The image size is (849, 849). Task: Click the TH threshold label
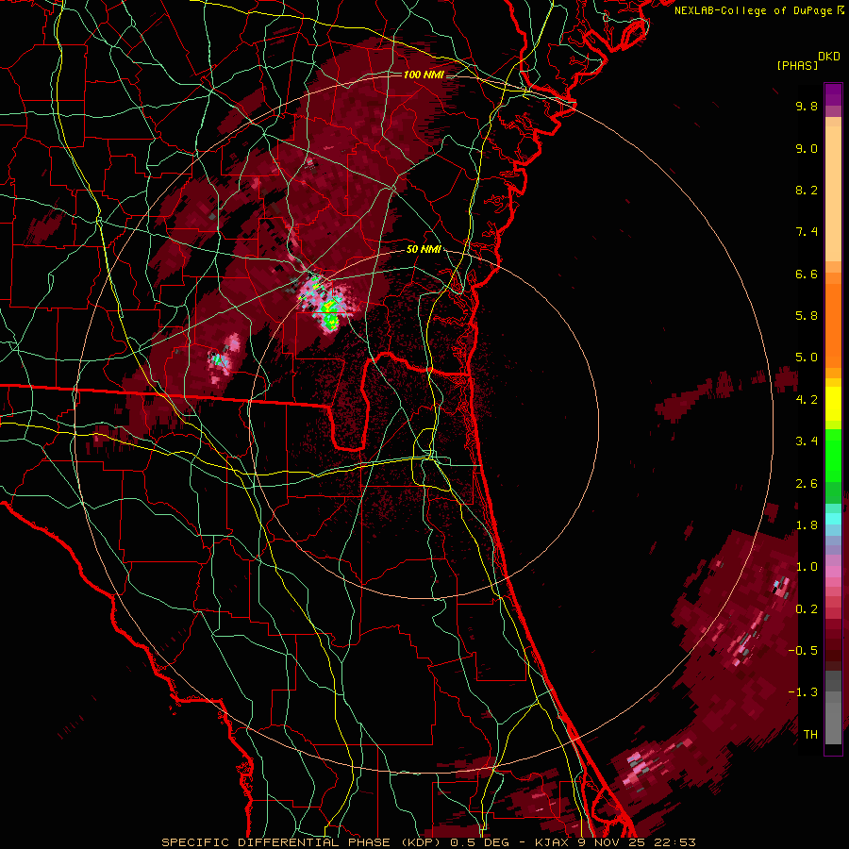click(810, 735)
